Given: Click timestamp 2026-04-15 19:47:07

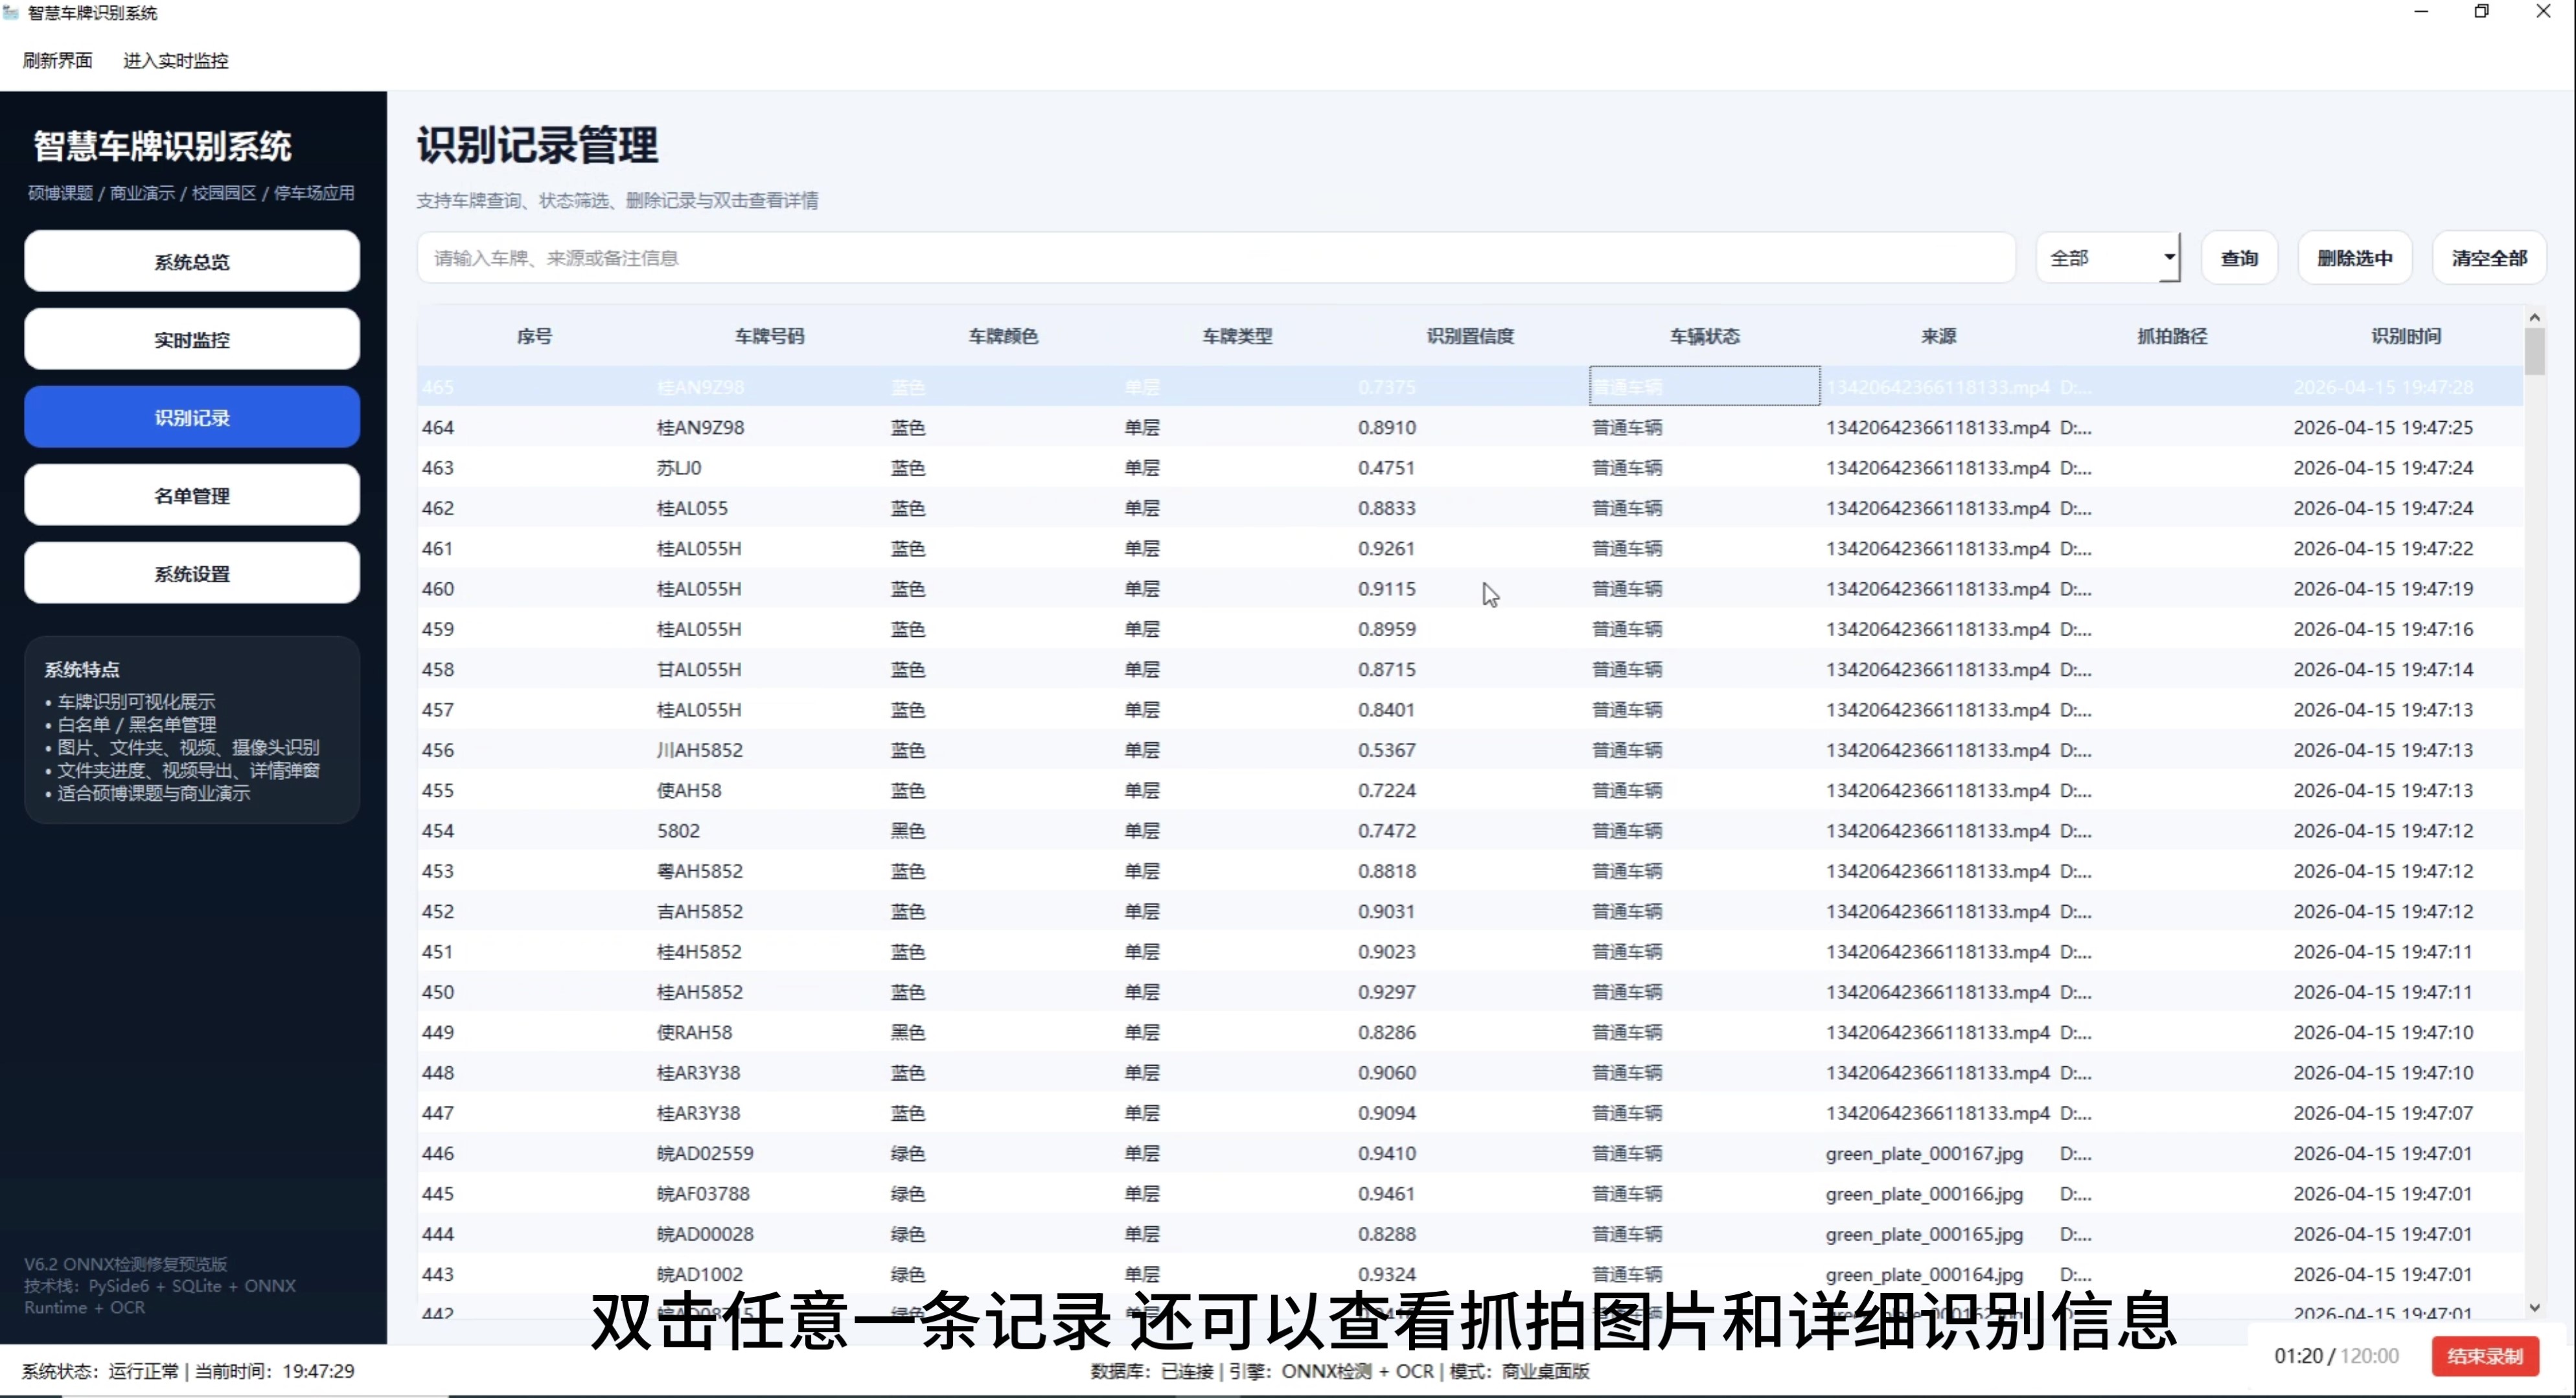Looking at the screenshot, I should [x=2383, y=1113].
